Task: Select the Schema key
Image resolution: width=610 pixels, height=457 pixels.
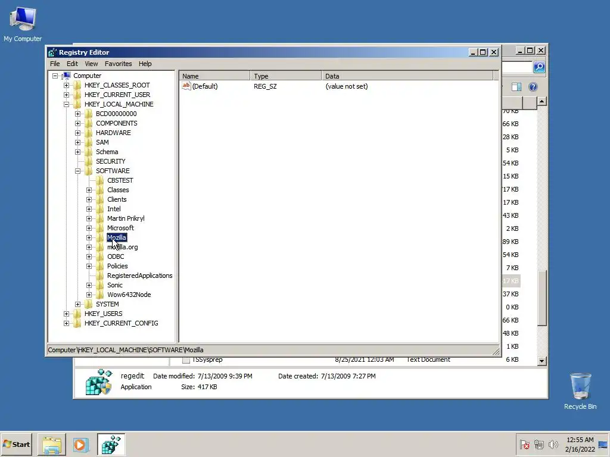Action: click(x=107, y=152)
